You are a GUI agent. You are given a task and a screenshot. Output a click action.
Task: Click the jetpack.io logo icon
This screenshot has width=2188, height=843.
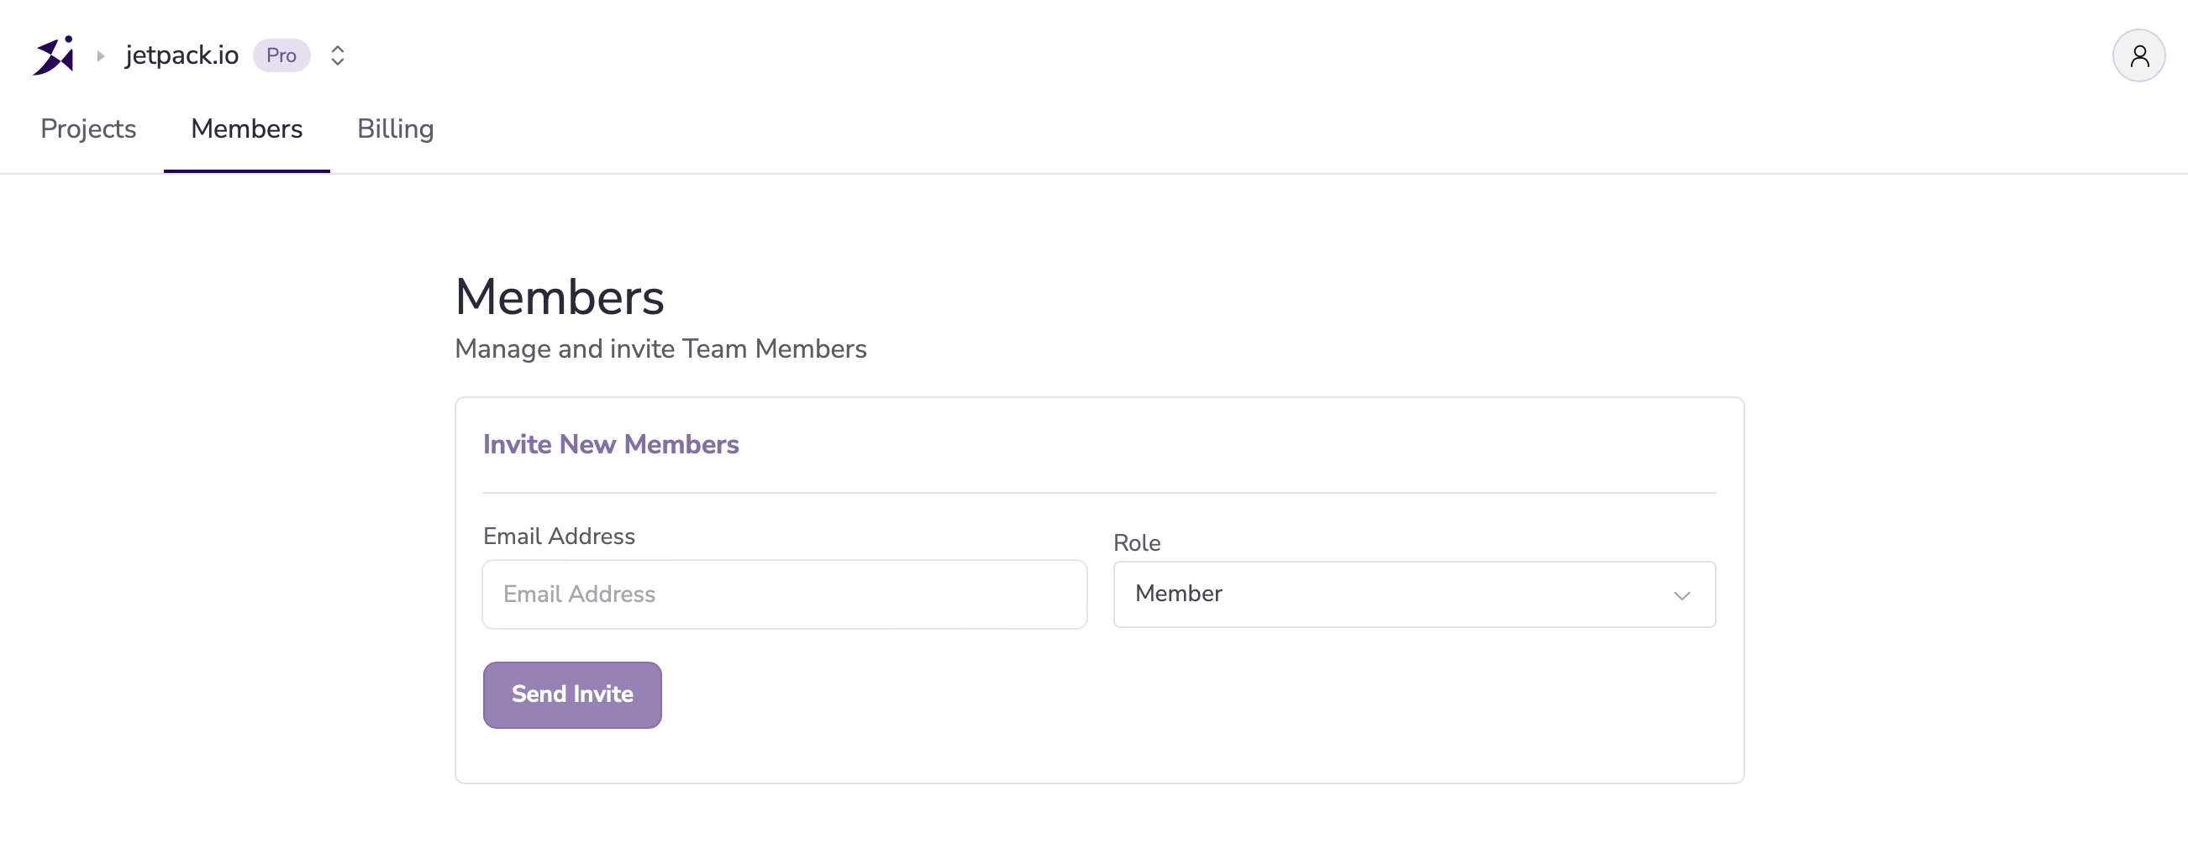point(53,55)
